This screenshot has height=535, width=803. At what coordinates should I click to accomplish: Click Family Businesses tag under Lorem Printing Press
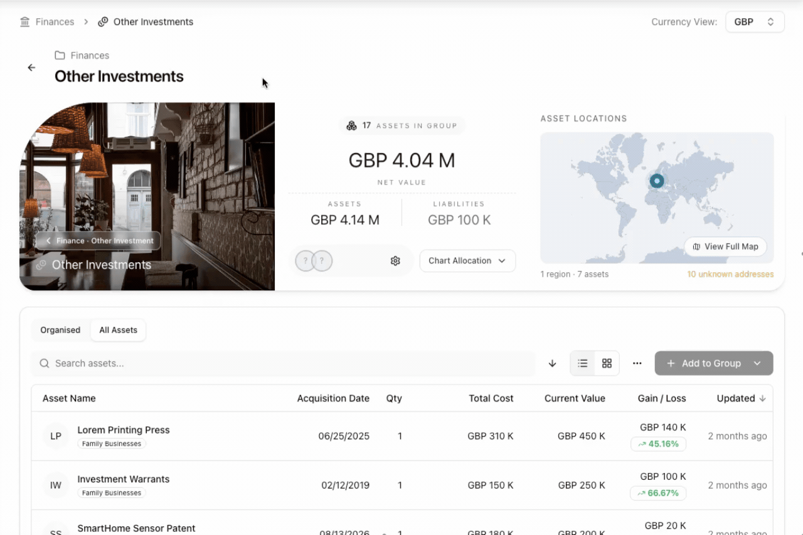coord(112,444)
